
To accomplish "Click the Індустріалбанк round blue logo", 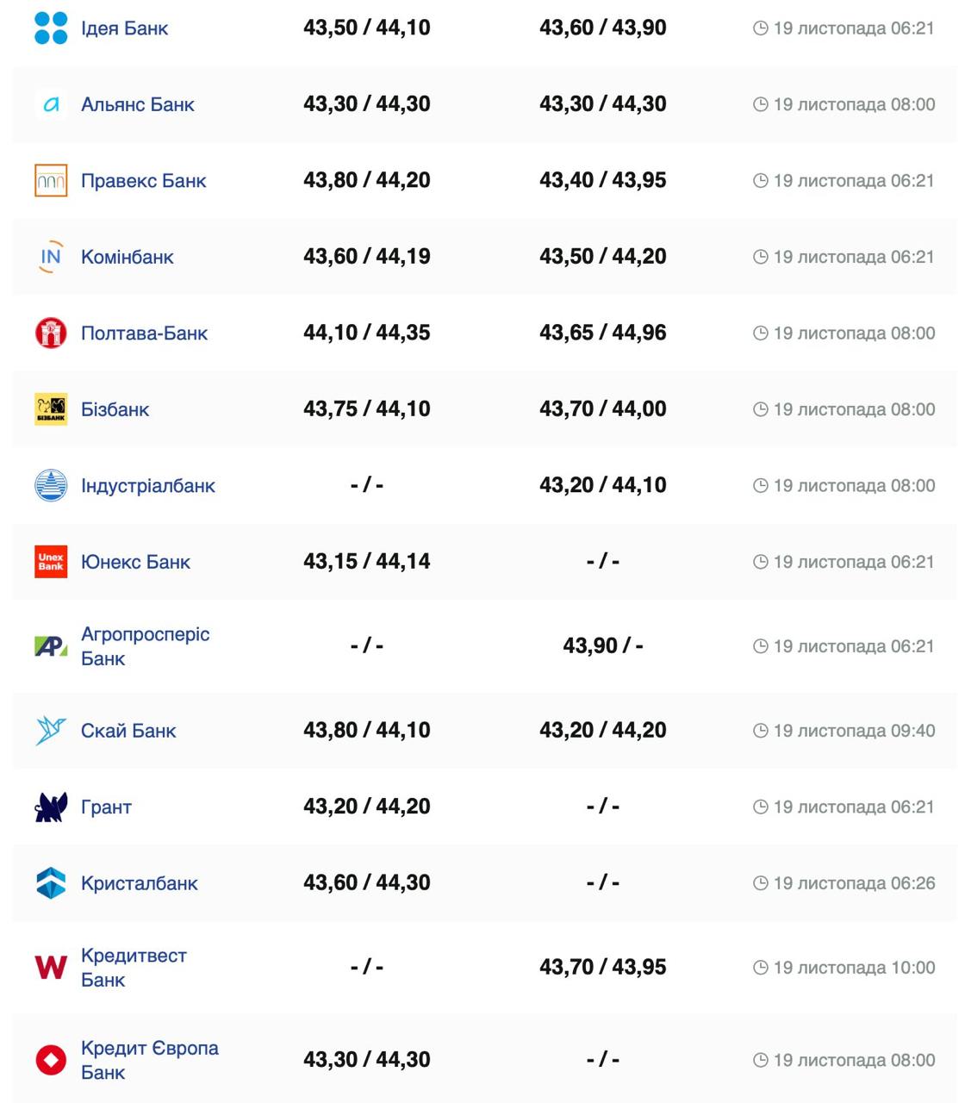I will coord(51,486).
